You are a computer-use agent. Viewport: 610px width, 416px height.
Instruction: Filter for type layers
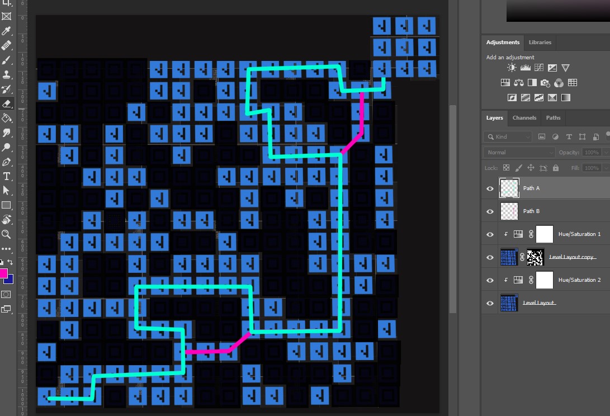point(569,136)
